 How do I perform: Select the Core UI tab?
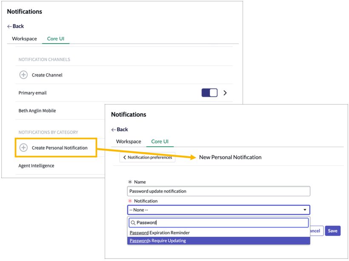(x=160, y=142)
